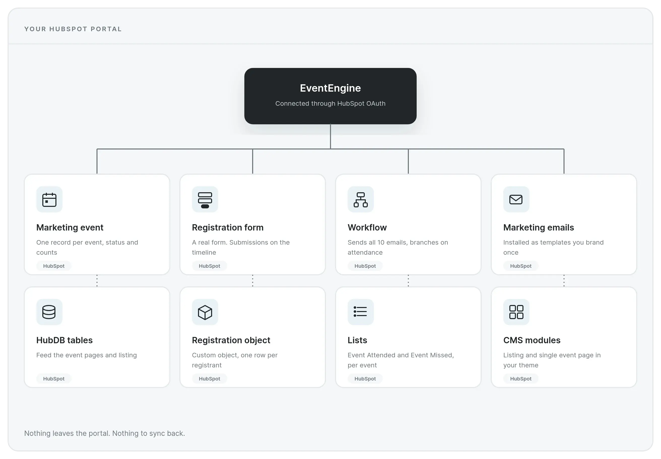
Task: Click the 'Registration object' card title
Action: point(231,340)
